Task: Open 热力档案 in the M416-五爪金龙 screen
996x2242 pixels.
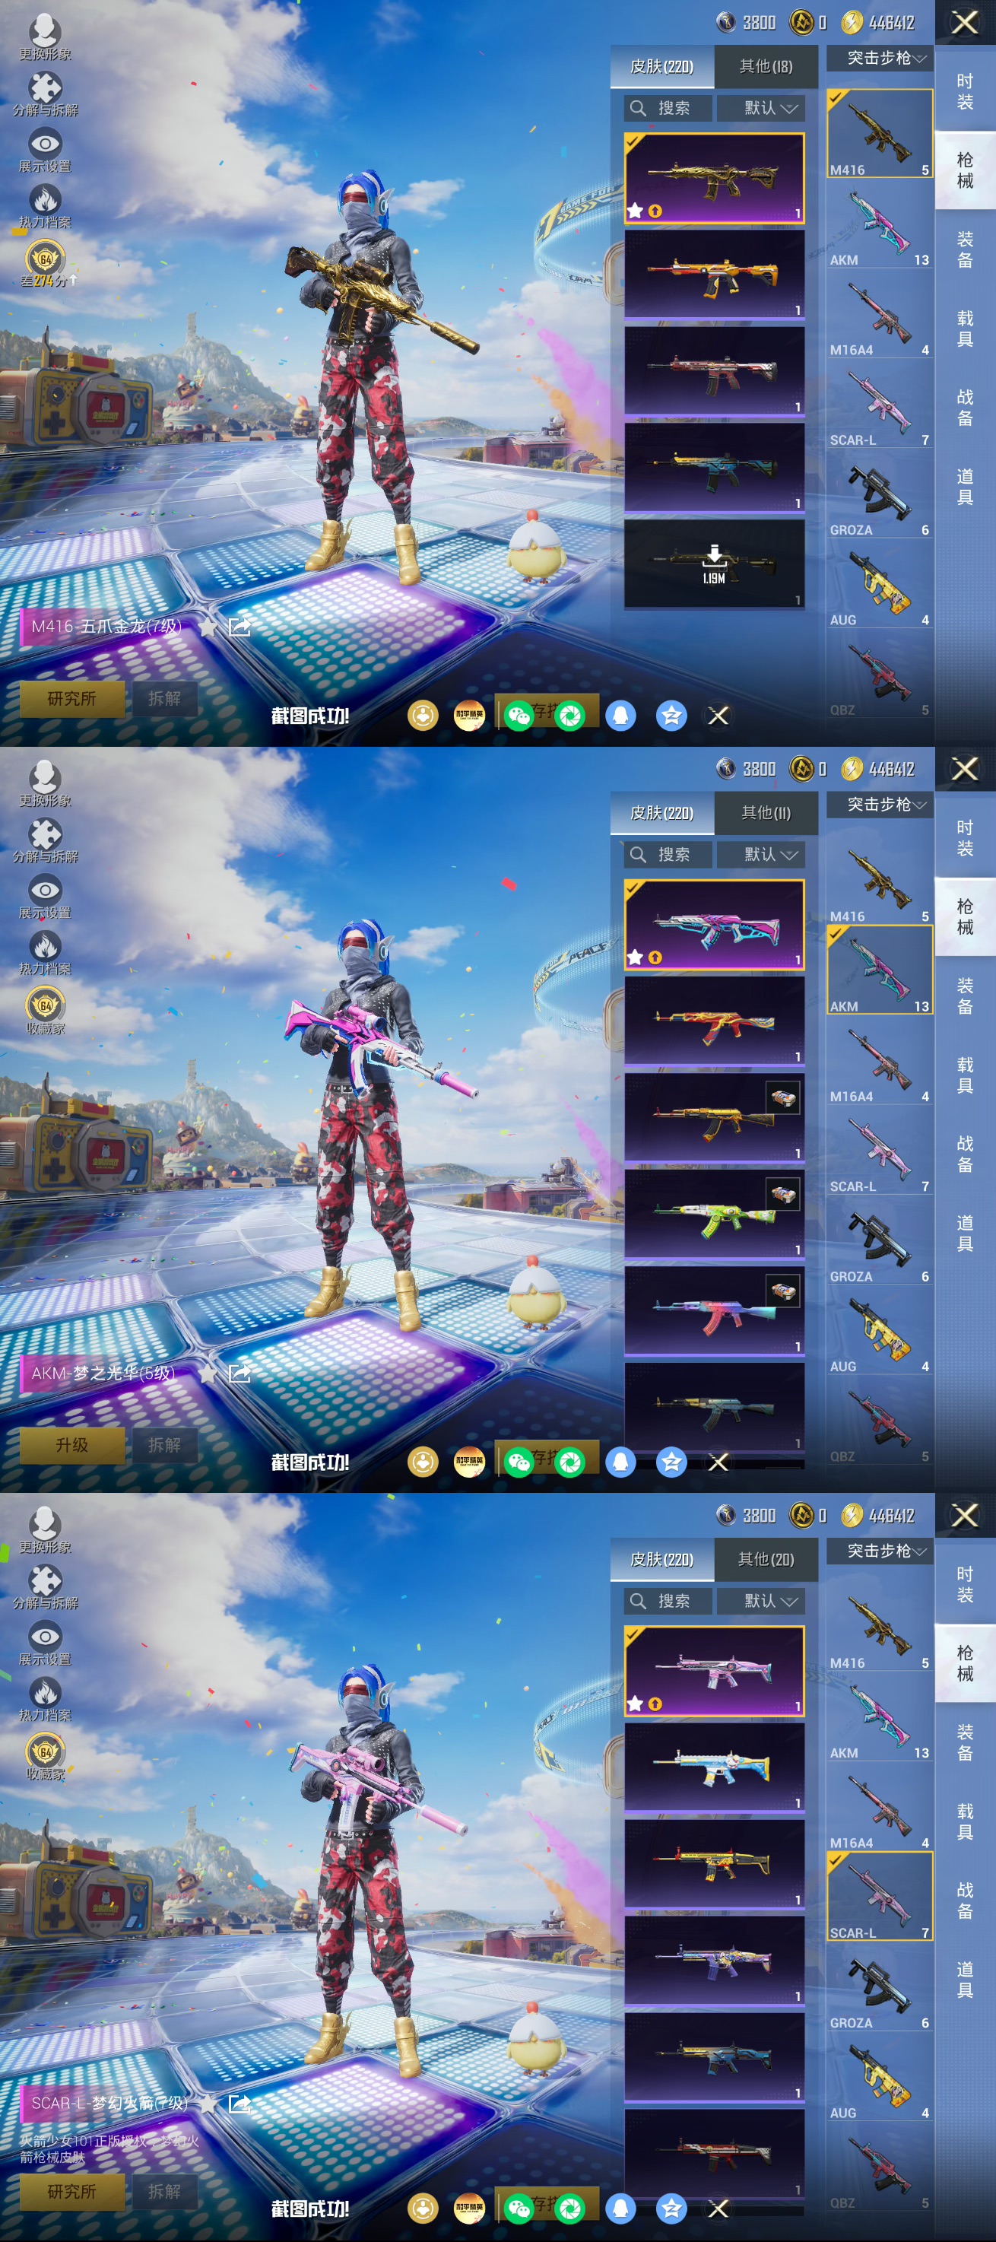Action: [45, 206]
